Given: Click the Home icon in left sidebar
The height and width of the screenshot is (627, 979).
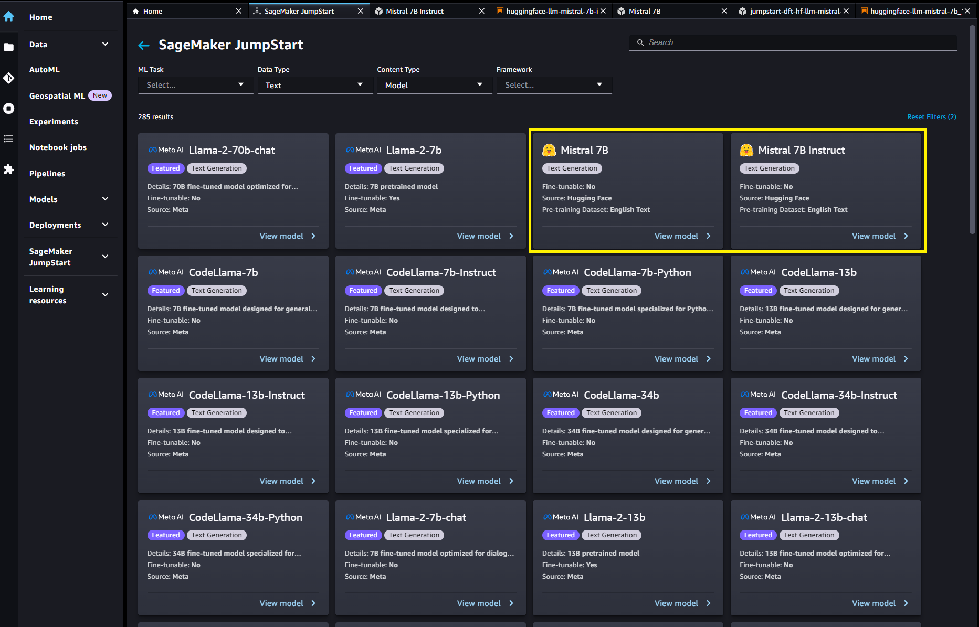Looking at the screenshot, I should 9,17.
